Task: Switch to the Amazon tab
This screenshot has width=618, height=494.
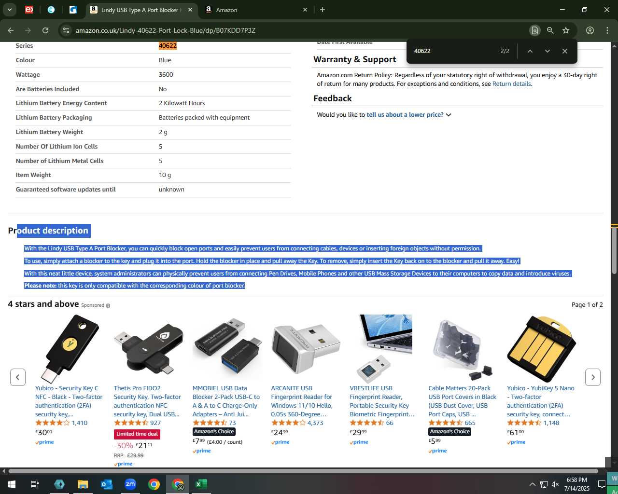Action: (x=256, y=10)
